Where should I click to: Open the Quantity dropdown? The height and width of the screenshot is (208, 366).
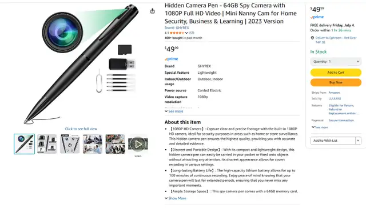[x=336, y=62]
